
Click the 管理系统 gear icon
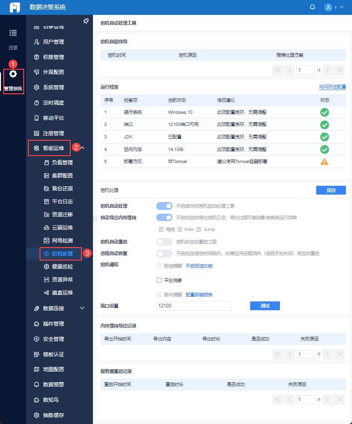13,74
